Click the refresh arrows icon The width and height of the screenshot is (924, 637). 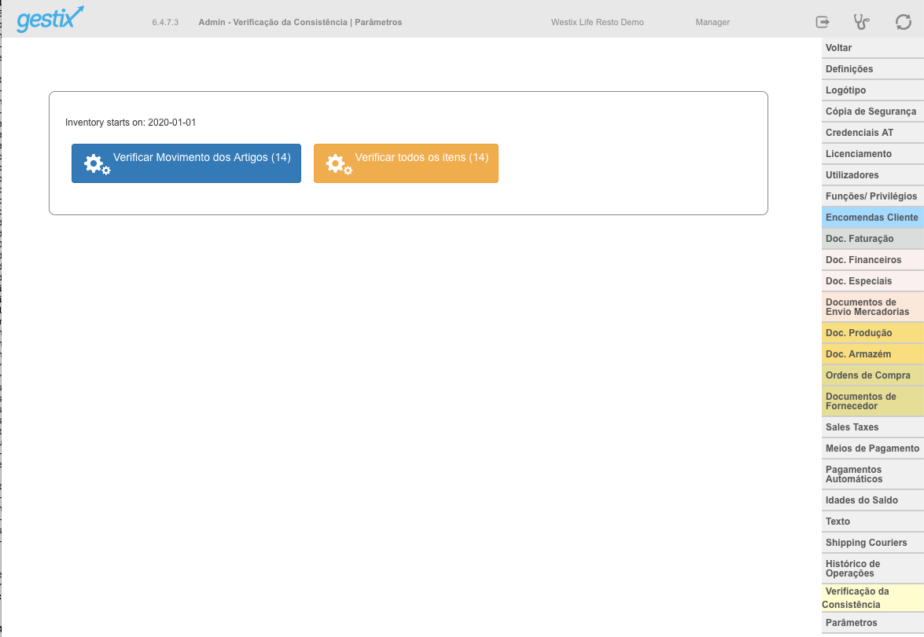(904, 22)
